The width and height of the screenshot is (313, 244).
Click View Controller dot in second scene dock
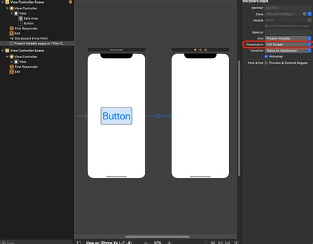[195, 50]
